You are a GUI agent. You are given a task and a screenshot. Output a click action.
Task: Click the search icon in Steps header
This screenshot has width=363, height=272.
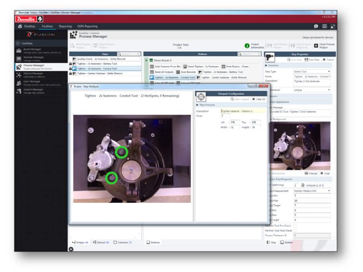[x=119, y=54]
